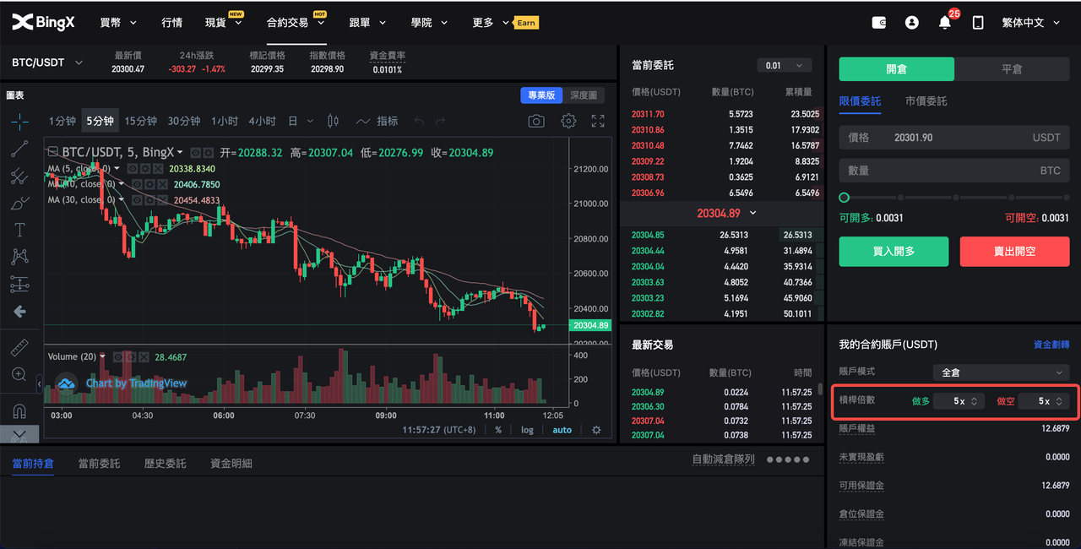This screenshot has width=1081, height=549.
Task: Open chart settings gear icon
Action: tap(568, 121)
